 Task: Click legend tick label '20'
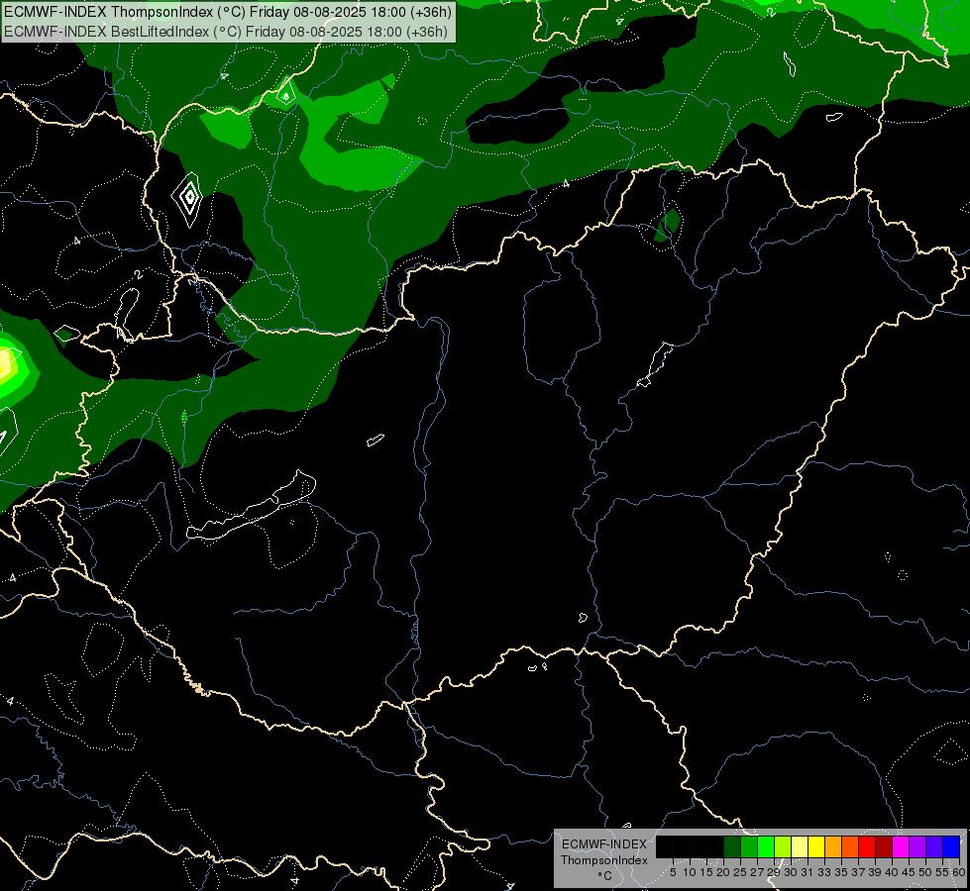[723, 872]
